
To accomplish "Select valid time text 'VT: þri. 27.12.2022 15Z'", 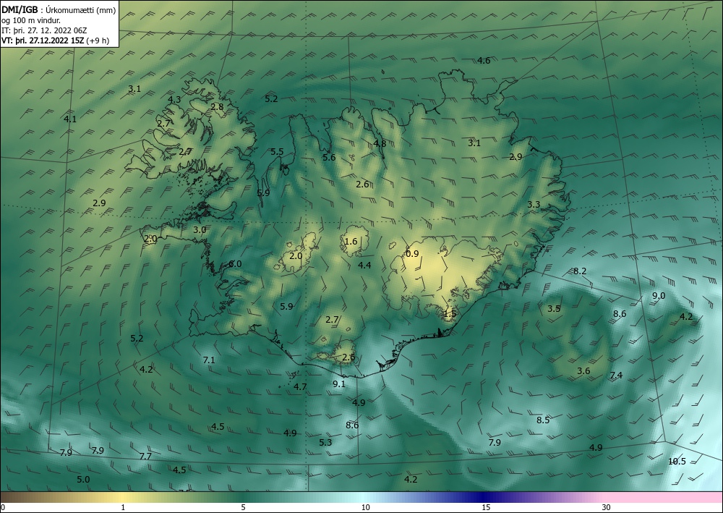I will (x=42, y=41).
